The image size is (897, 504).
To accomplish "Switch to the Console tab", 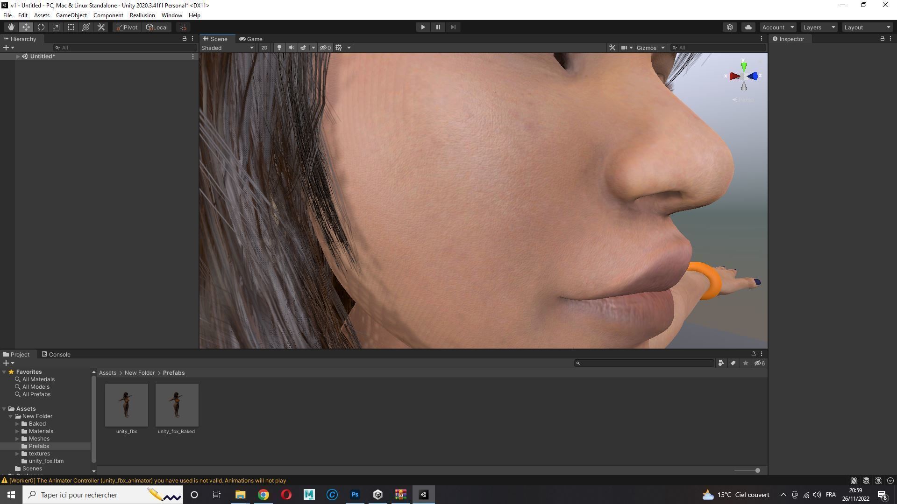I will (56, 354).
